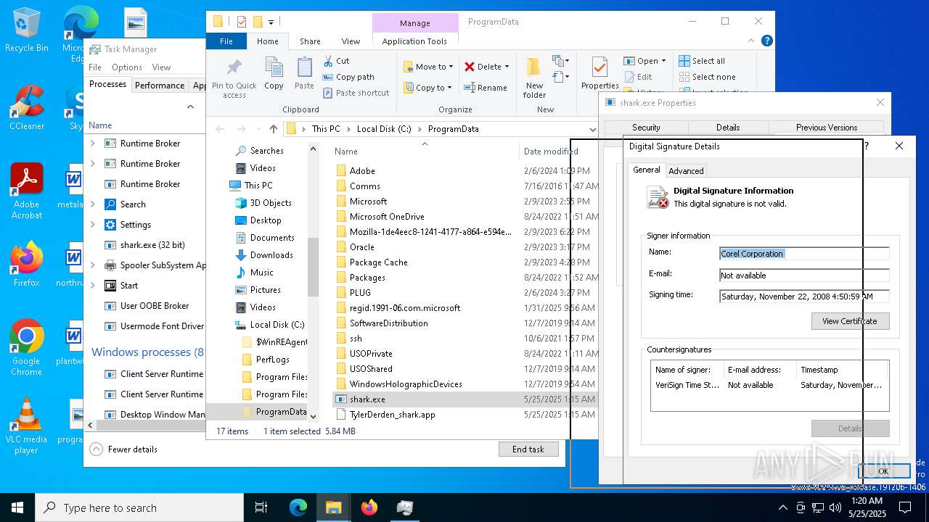Click the Paste shortcut icon
This screenshot has width=929, height=522.
click(x=328, y=93)
